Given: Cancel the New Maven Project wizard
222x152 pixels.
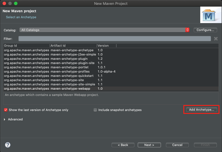Looking at the screenshot, I should click(x=177, y=145).
